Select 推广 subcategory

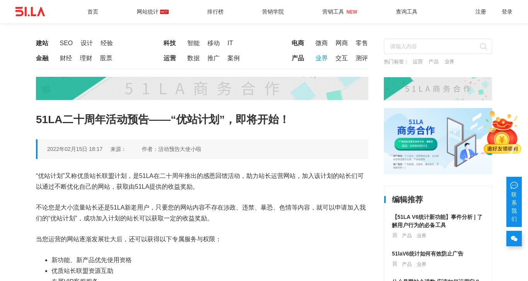pos(213,58)
